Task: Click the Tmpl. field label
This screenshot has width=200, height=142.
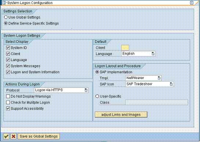Action: (x=104, y=78)
